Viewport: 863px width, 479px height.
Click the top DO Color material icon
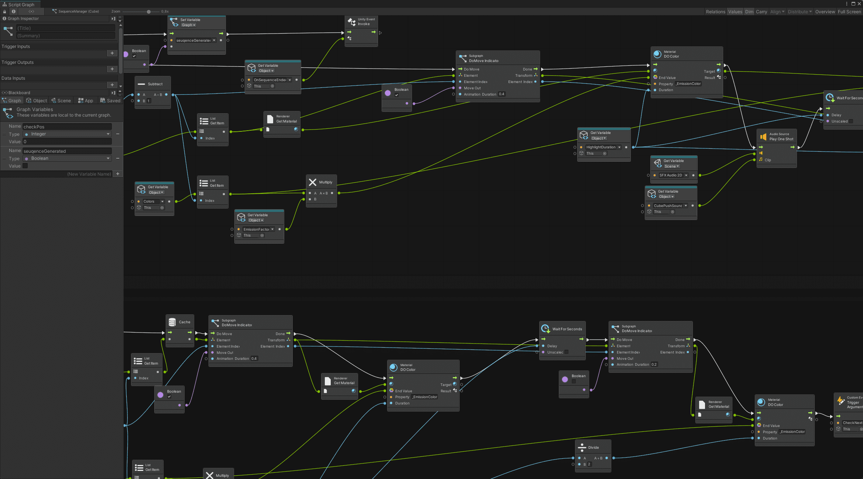(x=657, y=54)
